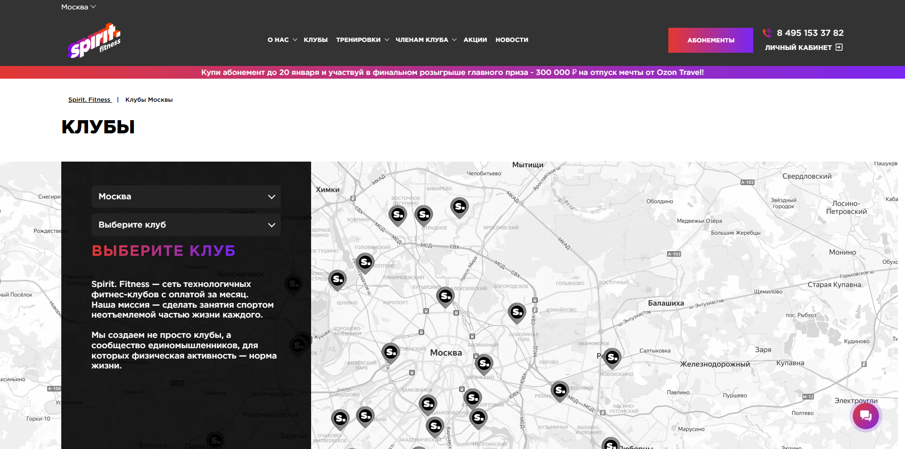The width and height of the screenshot is (905, 449).
Task: Expand the ТРЕНИРОВКИ menu
Action: click(362, 40)
